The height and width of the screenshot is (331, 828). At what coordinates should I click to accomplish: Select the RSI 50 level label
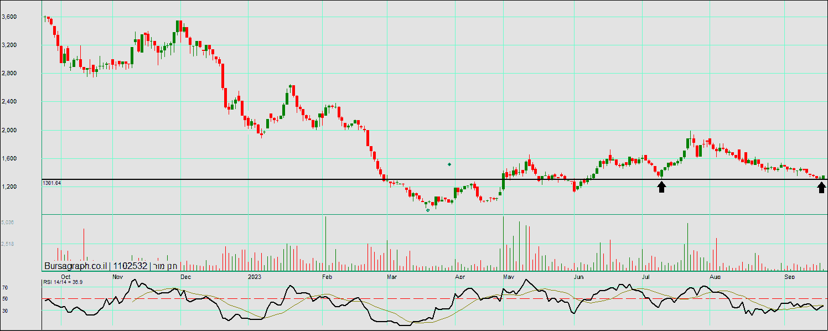coord(4,299)
